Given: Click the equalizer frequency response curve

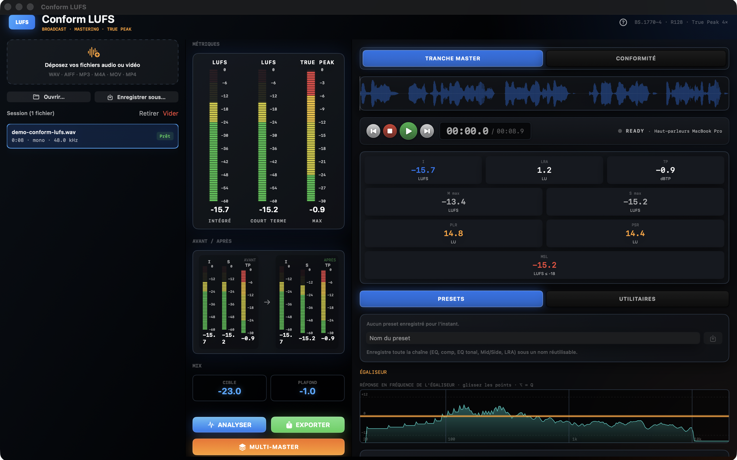Looking at the screenshot, I should click(x=544, y=416).
